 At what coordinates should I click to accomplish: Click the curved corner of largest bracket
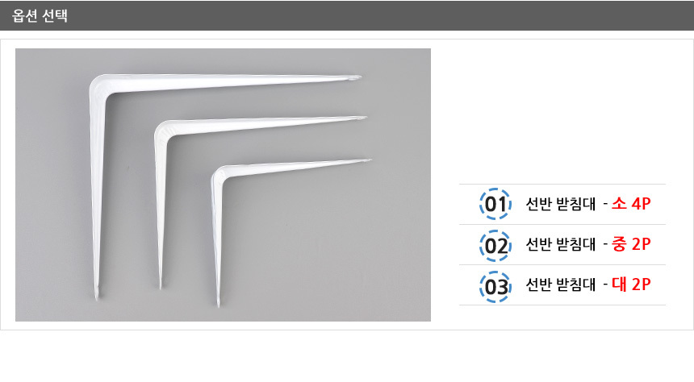[100, 86]
